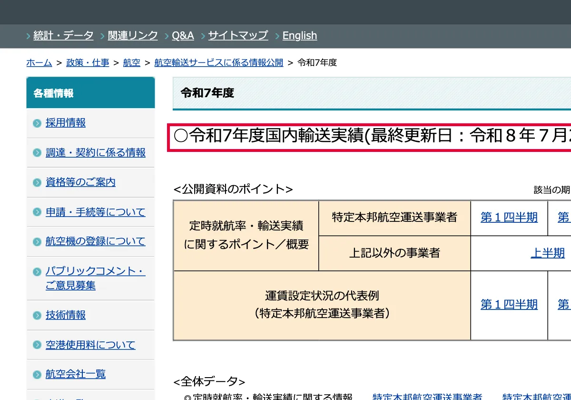The height and width of the screenshot is (400, 571).
Task: Open the 統計・データ top navigation link
Action: tap(63, 35)
